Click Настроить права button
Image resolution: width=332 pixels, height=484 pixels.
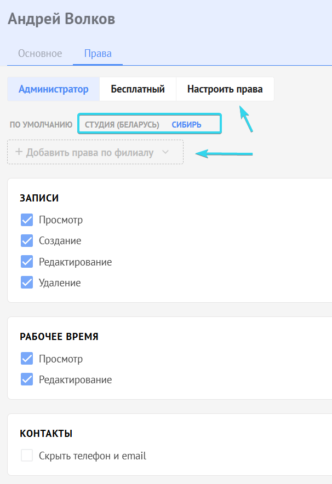tap(225, 89)
